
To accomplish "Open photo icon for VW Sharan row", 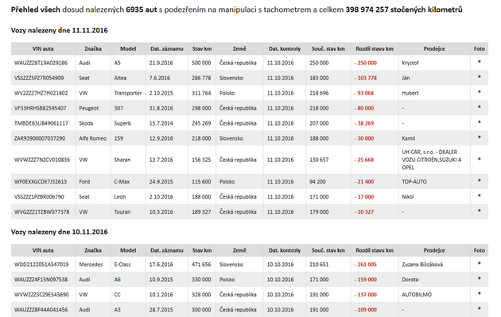I will 479,159.
